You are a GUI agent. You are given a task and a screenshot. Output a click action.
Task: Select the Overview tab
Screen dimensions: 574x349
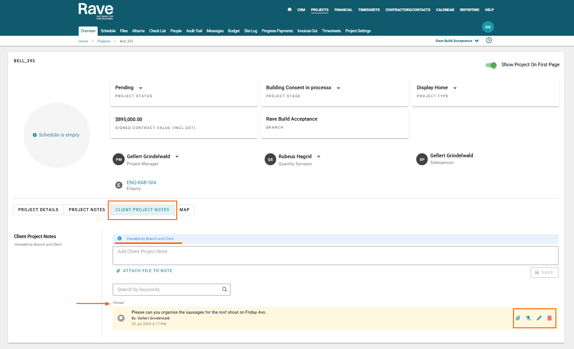(88, 31)
